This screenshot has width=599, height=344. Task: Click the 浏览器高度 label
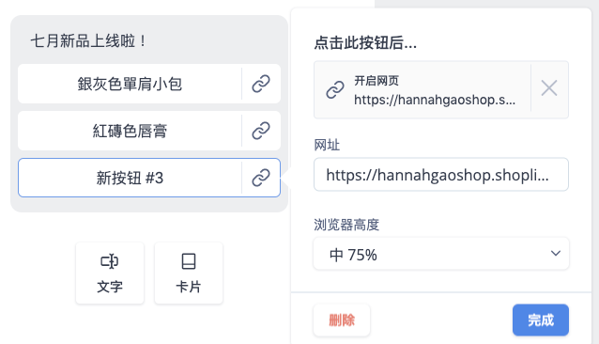(346, 225)
